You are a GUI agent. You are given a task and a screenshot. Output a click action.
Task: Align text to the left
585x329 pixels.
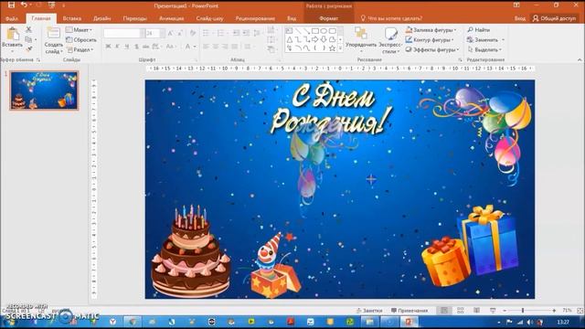point(206,47)
